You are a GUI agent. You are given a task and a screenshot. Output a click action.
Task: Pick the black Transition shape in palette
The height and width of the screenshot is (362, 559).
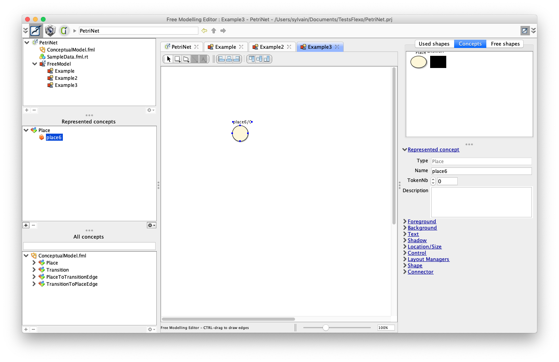pos(438,62)
